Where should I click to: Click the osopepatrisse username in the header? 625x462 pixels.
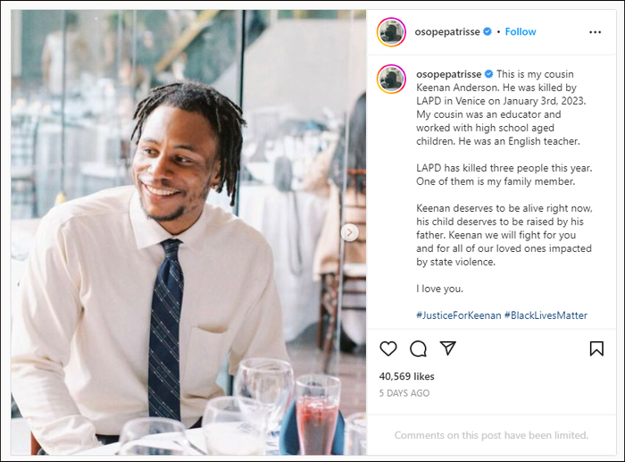(x=447, y=31)
